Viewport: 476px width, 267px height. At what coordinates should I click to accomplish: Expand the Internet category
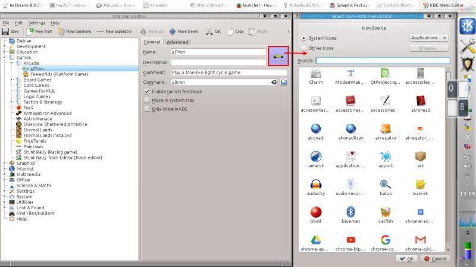pos(5,169)
